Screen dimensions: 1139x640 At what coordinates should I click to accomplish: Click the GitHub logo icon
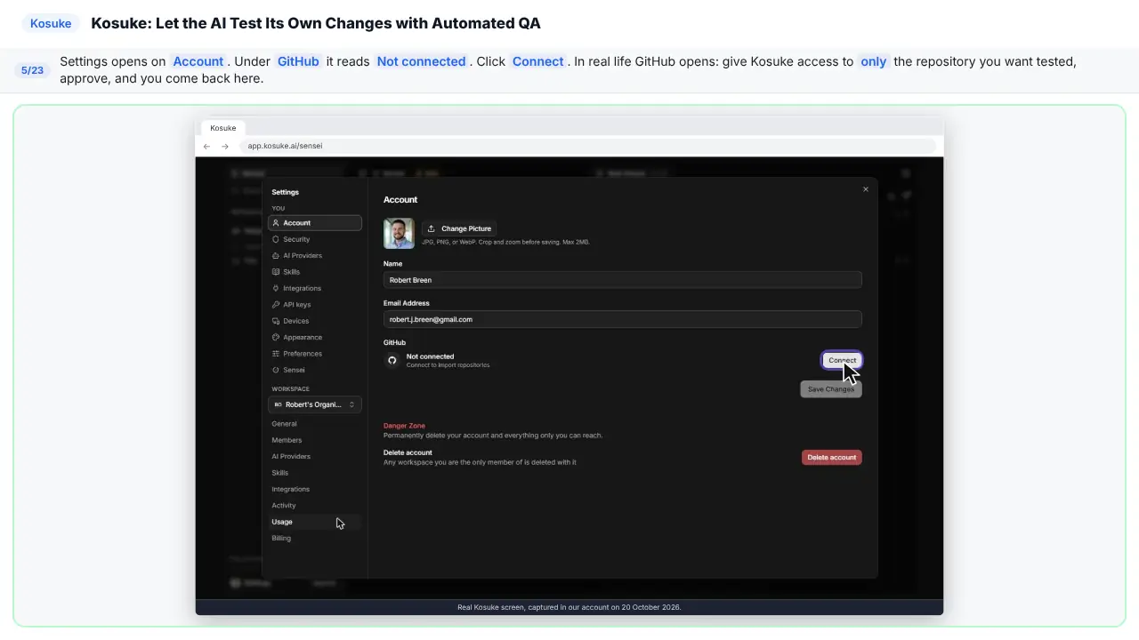[392, 360]
